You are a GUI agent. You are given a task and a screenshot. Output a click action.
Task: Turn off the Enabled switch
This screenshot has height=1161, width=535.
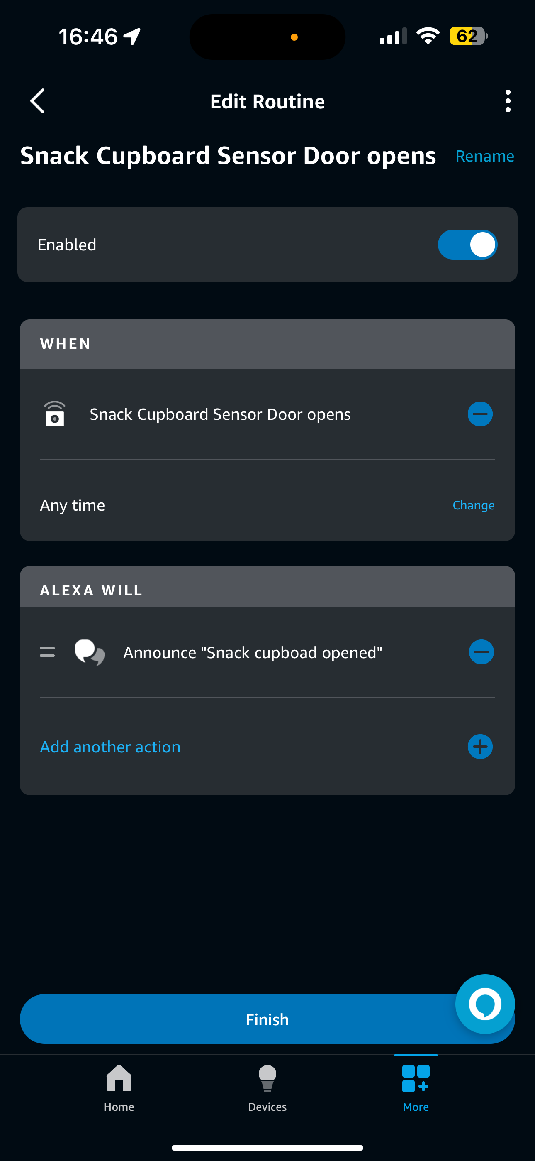click(467, 245)
